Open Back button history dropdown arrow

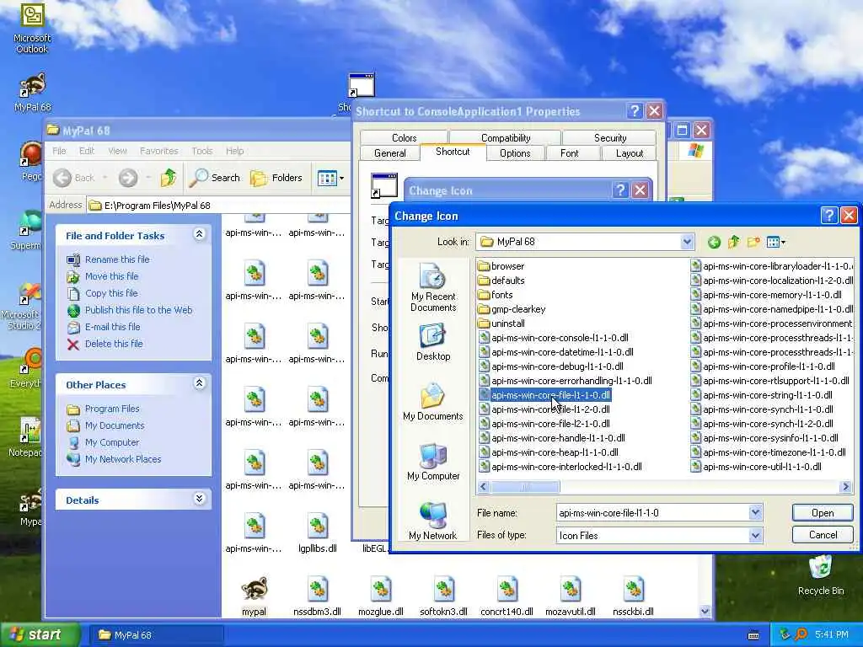click(x=105, y=178)
